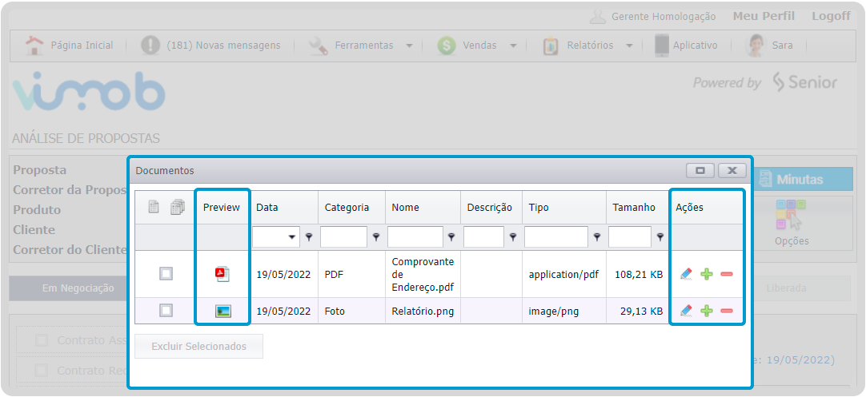Sort by the Categoria column header
The image size is (866, 397).
(x=347, y=208)
